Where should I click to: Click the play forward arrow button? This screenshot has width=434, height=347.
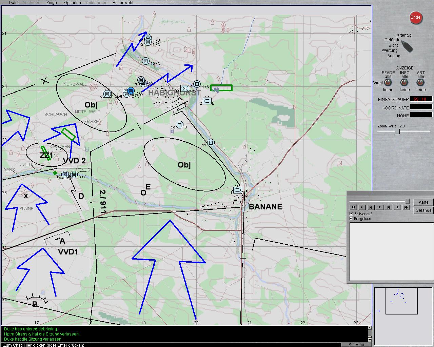(397, 207)
